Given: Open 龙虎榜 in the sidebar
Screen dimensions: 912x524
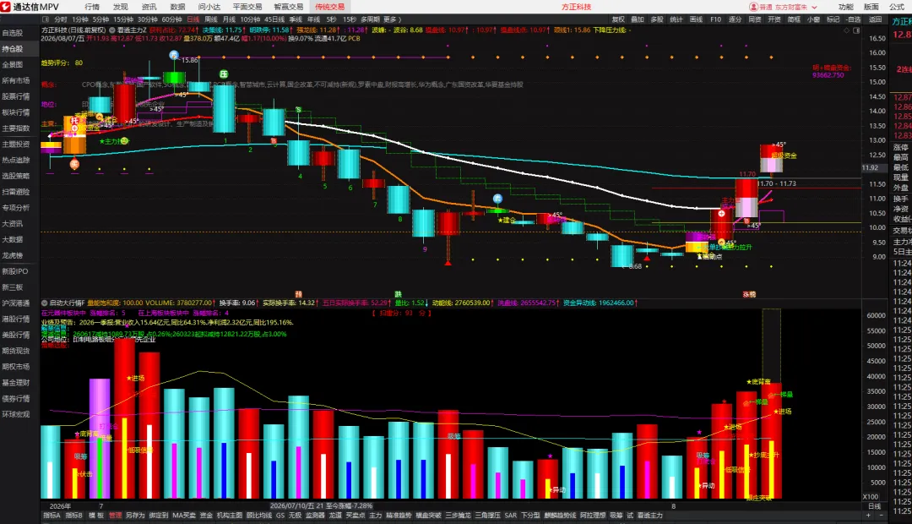Looking at the screenshot, I should (12, 255).
